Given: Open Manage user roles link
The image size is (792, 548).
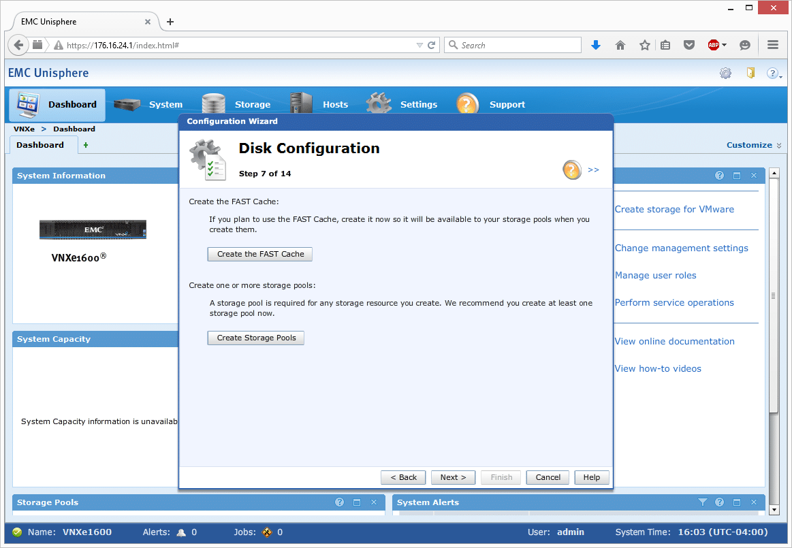Looking at the screenshot, I should click(656, 275).
